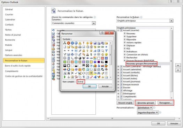Expand the Indicateurs group
183x128 pixels.
[x=125, y=52]
